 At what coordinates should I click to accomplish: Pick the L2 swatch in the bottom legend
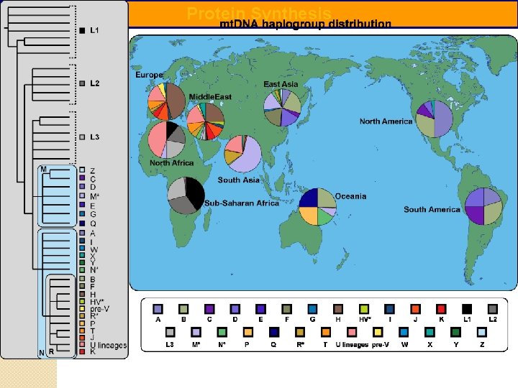493,309
